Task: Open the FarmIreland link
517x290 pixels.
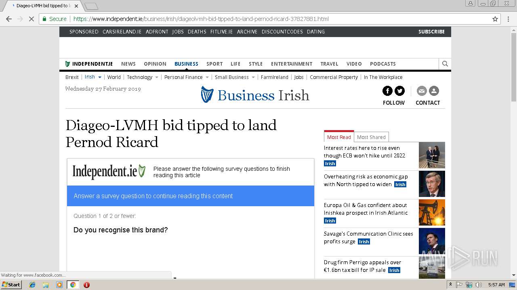Action: point(275,77)
